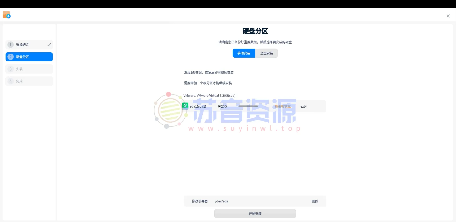Image resolution: width=456 pixels, height=222 pixels.
Task: Click the ext4 filesystem type
Action: [303, 107]
